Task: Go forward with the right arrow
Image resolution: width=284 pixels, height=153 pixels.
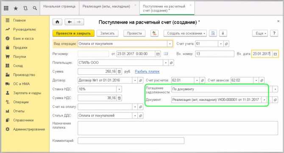Action: pyautogui.click(x=79, y=22)
